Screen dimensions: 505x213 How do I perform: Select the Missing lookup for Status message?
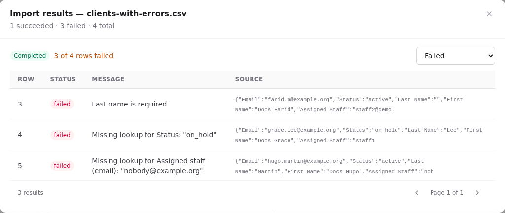154,135
